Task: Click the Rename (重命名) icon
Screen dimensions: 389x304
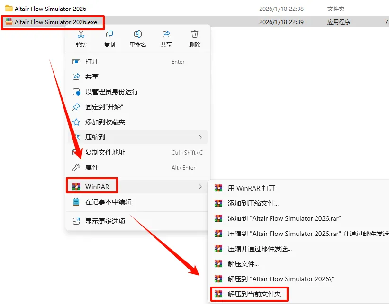Action: tap(138, 34)
